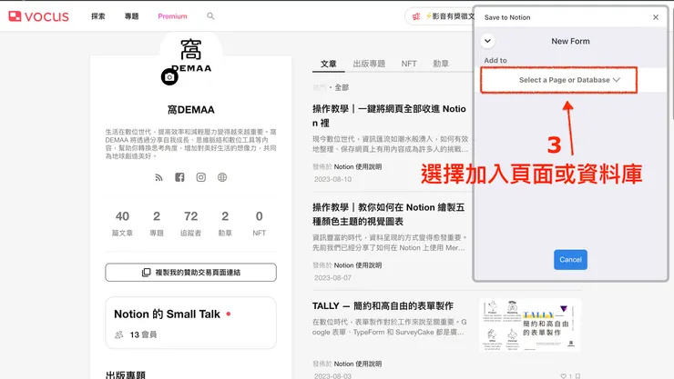Open the website globe icon
The image size is (674, 379).
coord(222,177)
